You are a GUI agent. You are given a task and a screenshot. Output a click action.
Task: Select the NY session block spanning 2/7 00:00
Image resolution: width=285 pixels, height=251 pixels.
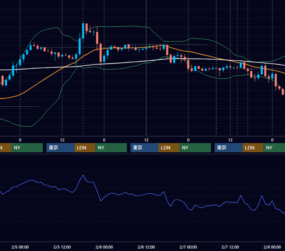click(x=195, y=148)
